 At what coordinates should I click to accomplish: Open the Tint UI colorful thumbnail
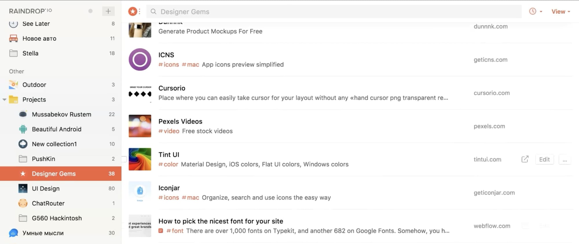(x=140, y=159)
